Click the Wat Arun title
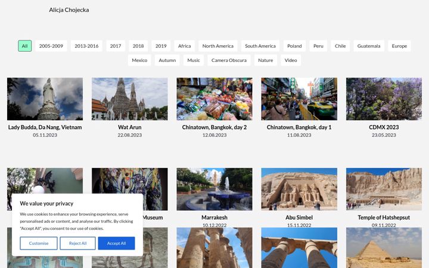 click(130, 127)
